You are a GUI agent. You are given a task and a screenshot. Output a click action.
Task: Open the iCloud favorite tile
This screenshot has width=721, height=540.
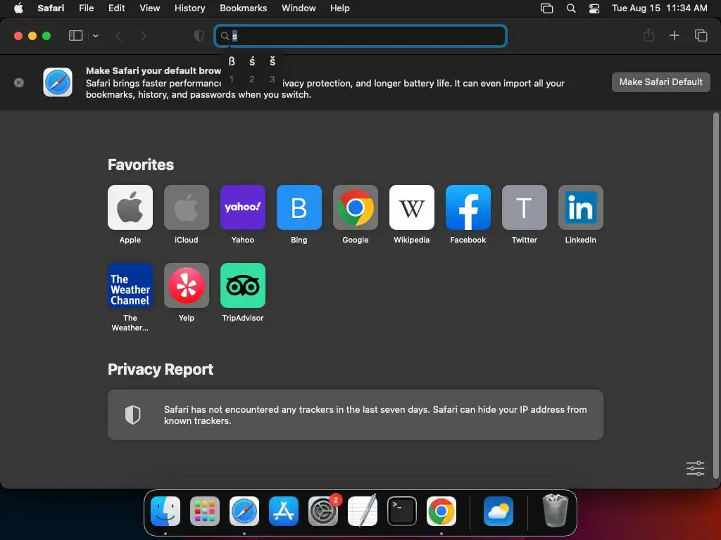[186, 207]
